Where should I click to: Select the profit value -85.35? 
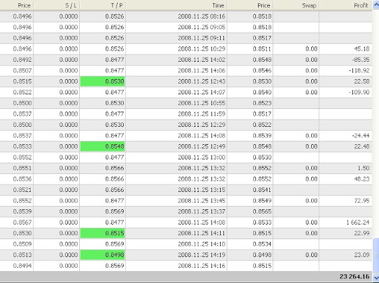coord(360,60)
